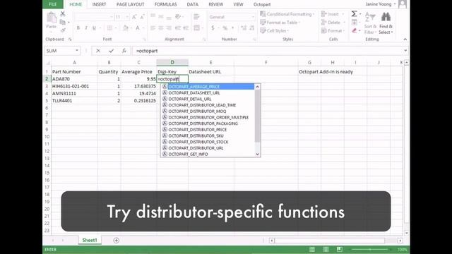Click the autocomplete list scroll down arrow
This screenshot has height=254, width=452.
coord(257,155)
